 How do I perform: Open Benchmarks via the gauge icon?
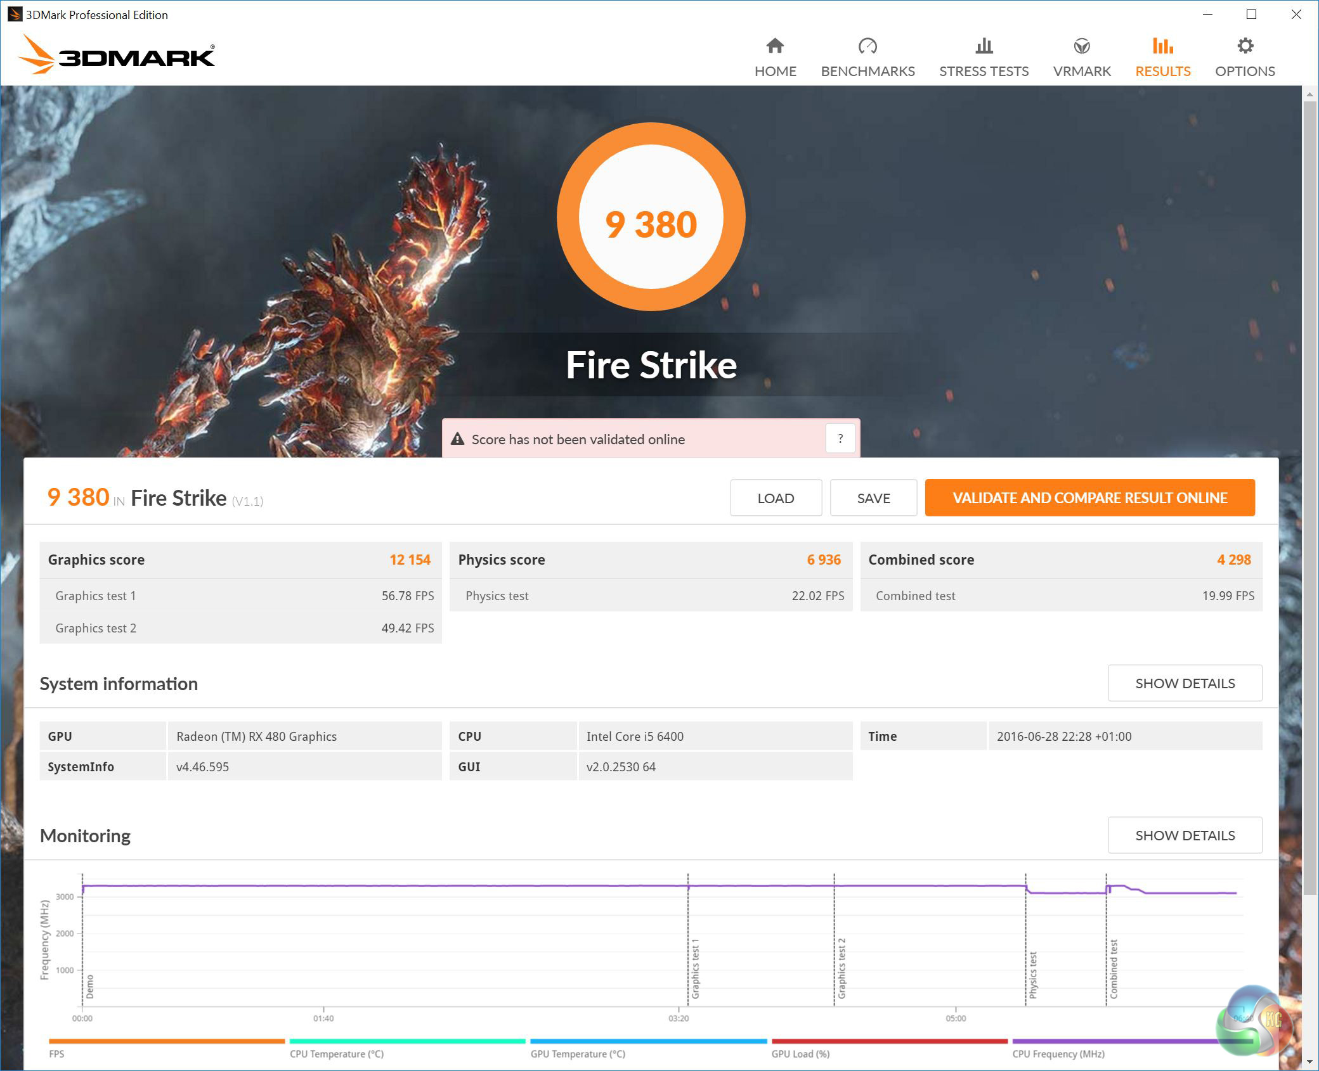[x=867, y=46]
